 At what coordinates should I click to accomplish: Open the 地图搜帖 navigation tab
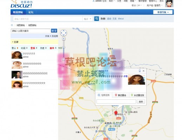(18, 12)
